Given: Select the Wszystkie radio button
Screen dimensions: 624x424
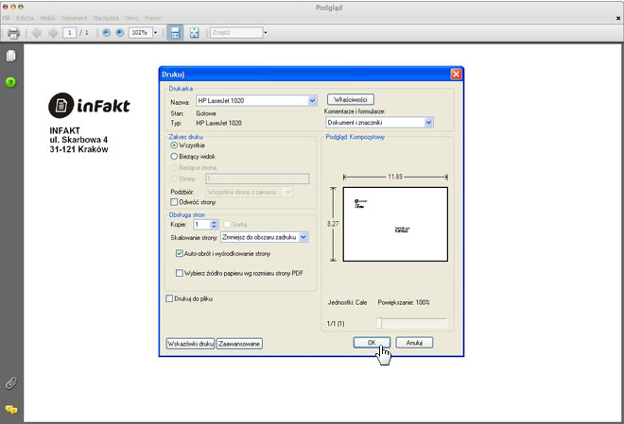Looking at the screenshot, I should [174, 145].
